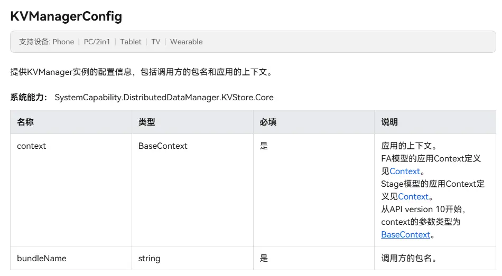
Task: Click TV in supported devices bar
Action: pos(156,42)
